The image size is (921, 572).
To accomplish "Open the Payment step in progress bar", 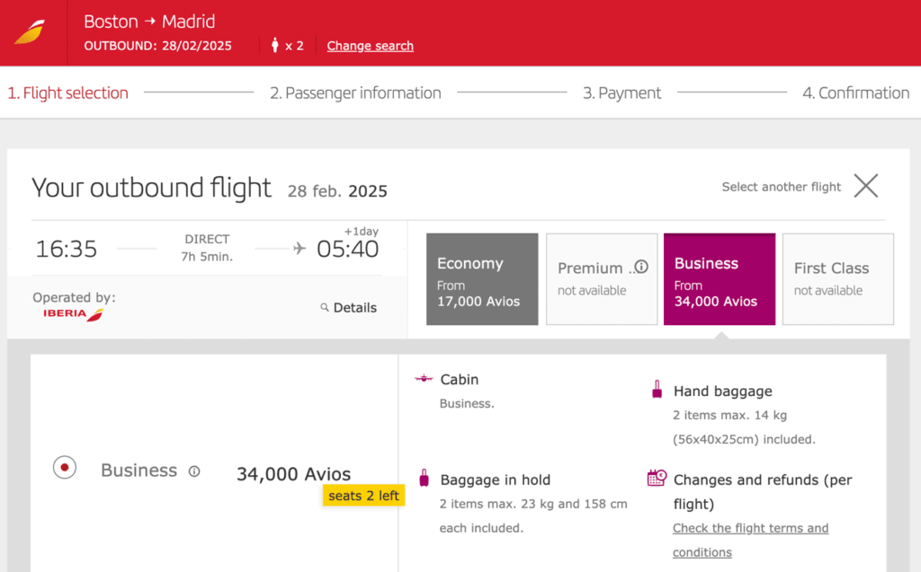I will pos(621,92).
